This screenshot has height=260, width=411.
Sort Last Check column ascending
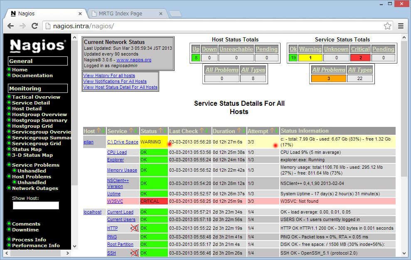point(202,131)
